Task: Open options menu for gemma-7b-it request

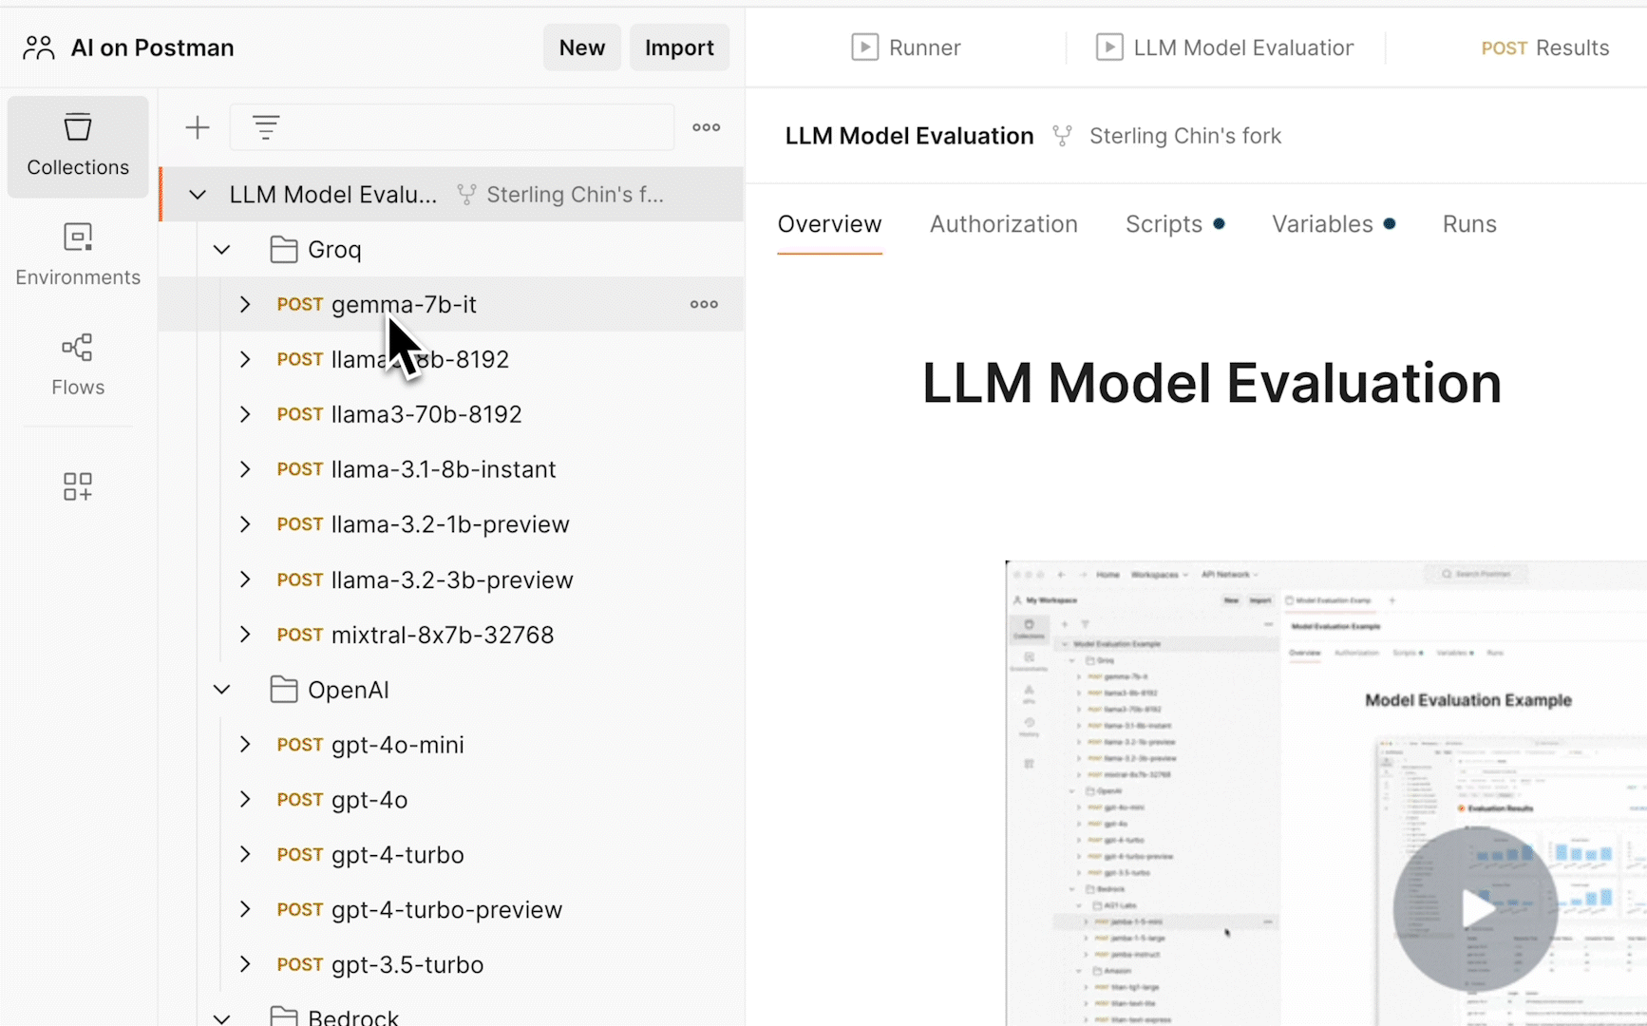Action: coord(704,304)
